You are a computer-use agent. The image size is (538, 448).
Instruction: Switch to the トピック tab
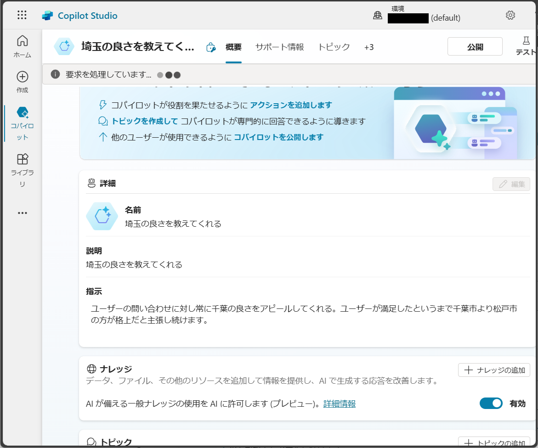pos(334,47)
